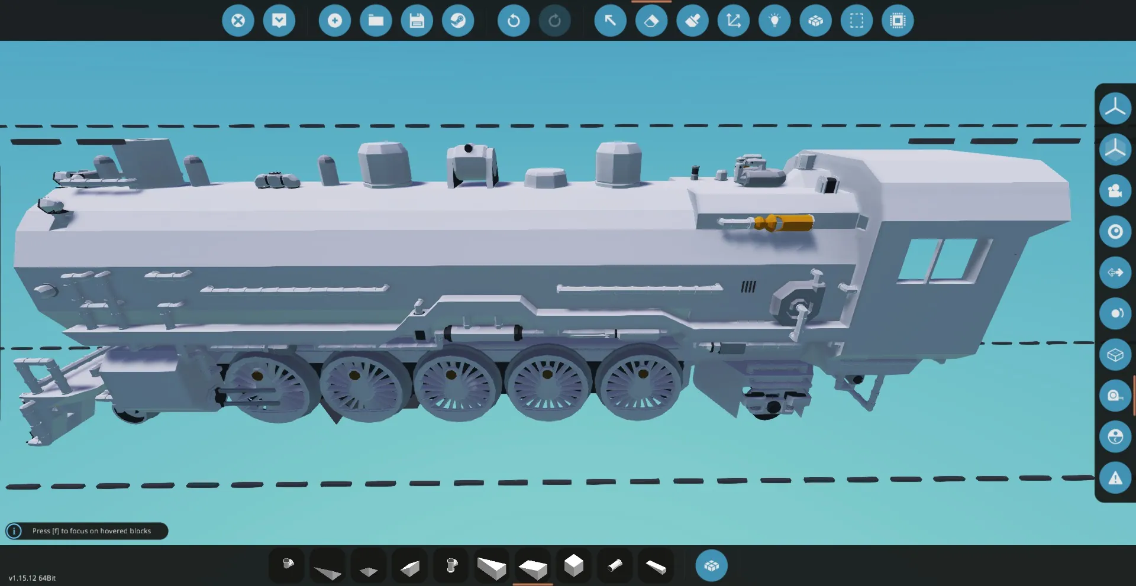Save the build with floppy disk icon
This screenshot has width=1136, height=586.
click(417, 21)
